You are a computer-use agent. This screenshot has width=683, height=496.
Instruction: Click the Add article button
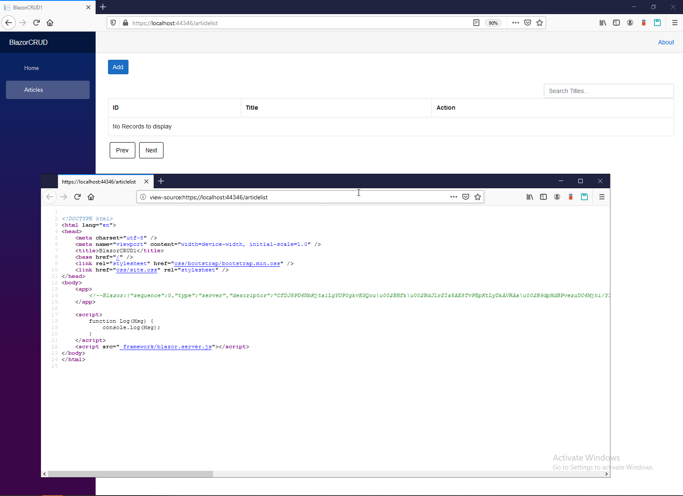pos(118,67)
